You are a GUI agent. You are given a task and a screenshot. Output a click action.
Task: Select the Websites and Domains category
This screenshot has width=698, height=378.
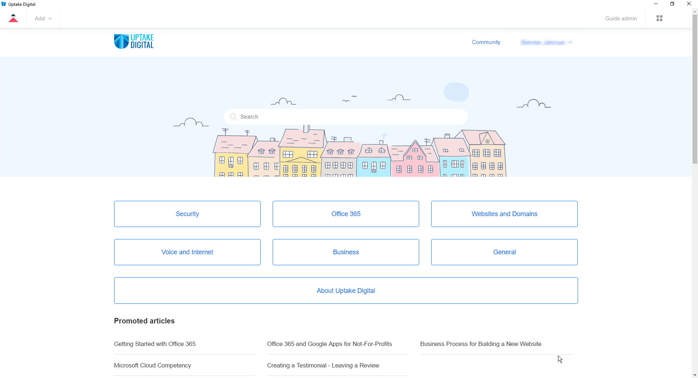(504, 214)
